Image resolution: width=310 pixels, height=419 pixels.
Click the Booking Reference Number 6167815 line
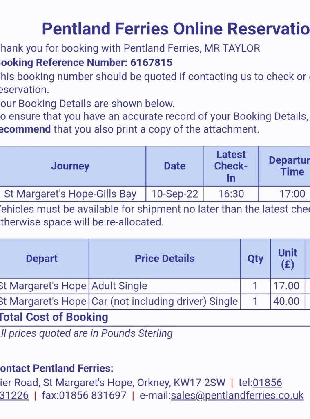coord(85,63)
